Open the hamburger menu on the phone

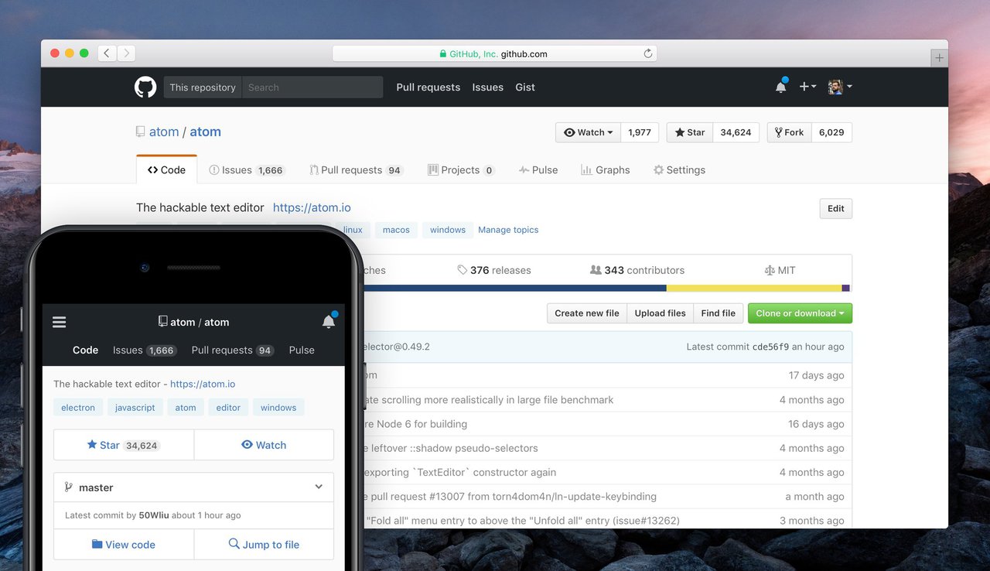[60, 322]
